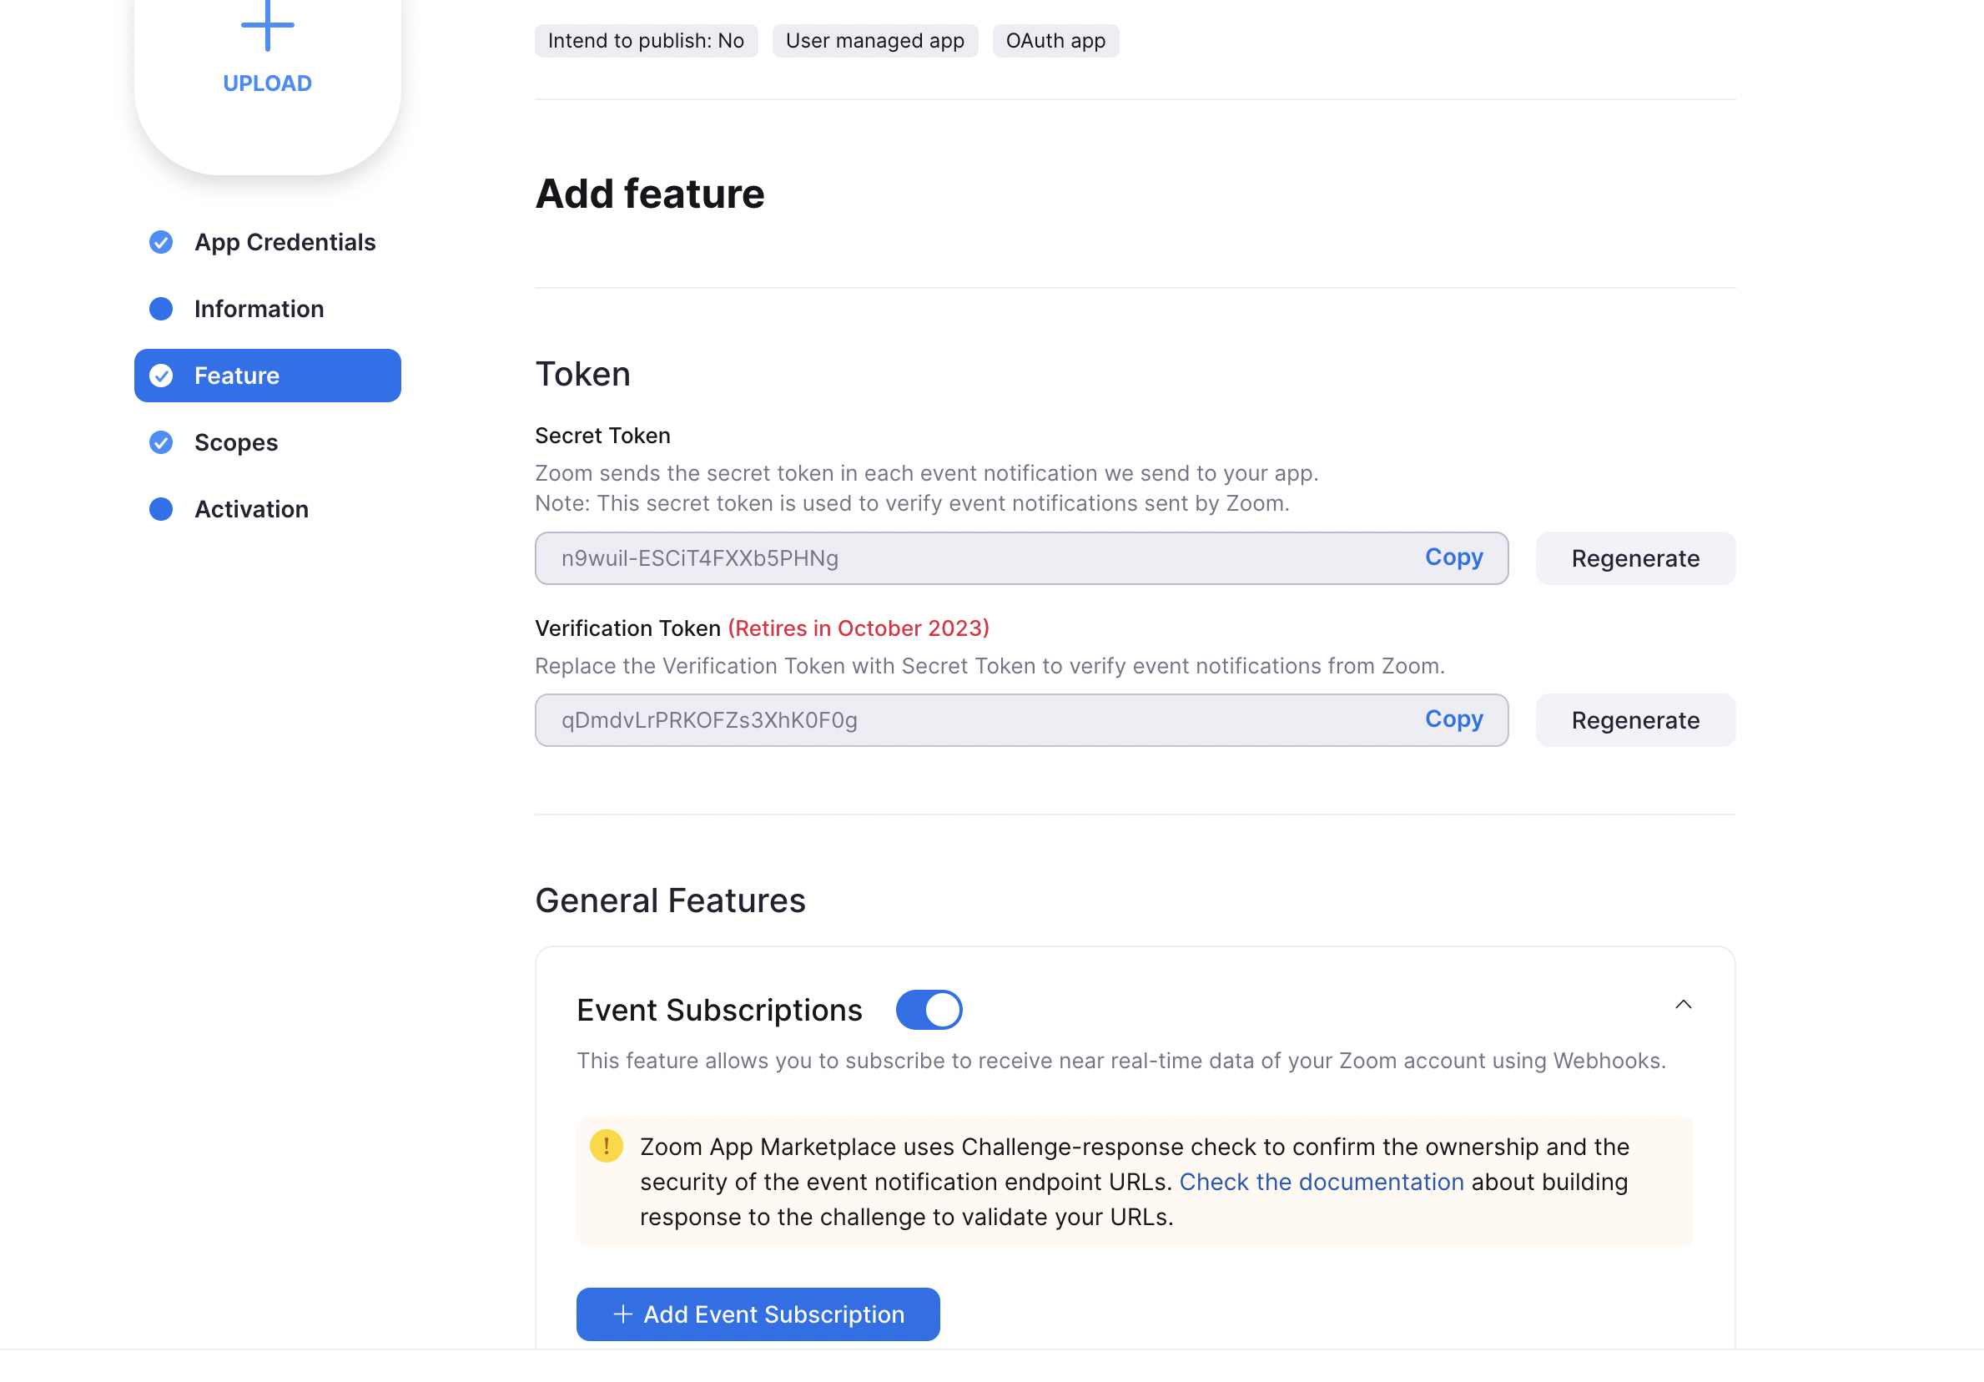Click the OAuth app tag
Image resolution: width=1984 pixels, height=1382 pixels.
(x=1055, y=41)
